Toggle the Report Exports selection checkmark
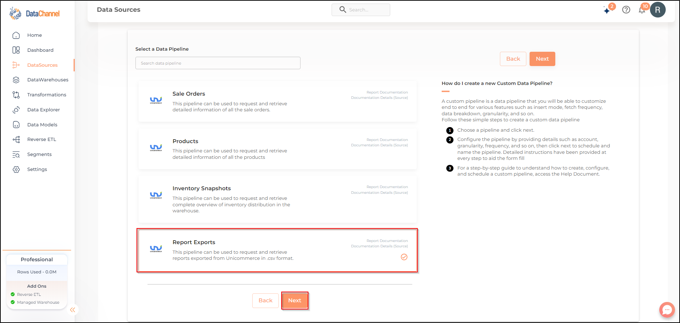The height and width of the screenshot is (323, 680). (404, 257)
